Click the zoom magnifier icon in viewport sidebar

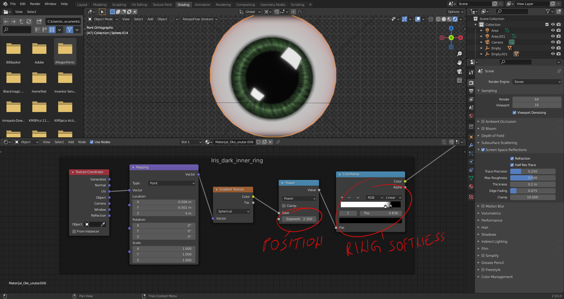point(460,54)
